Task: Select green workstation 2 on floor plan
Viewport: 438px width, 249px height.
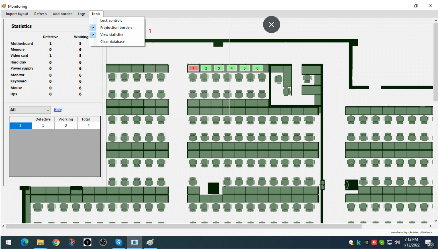Action: 206,68
